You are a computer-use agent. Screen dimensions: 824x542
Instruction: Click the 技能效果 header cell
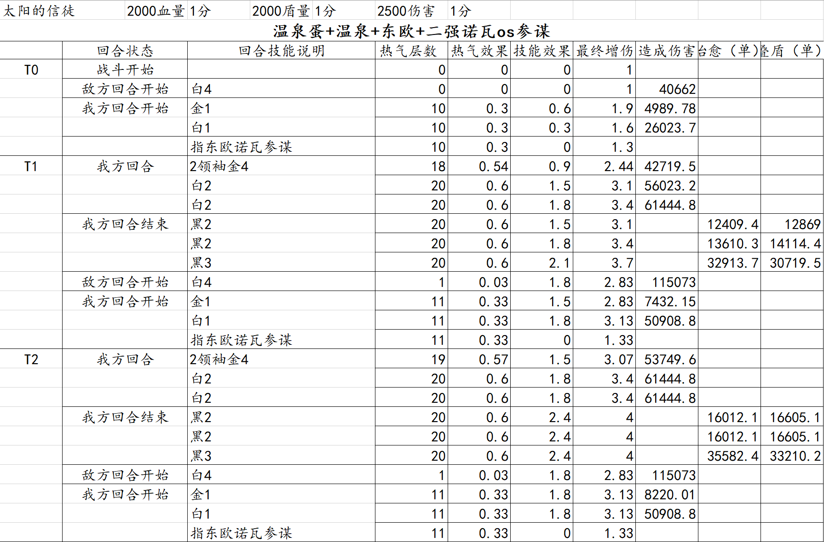tap(542, 51)
